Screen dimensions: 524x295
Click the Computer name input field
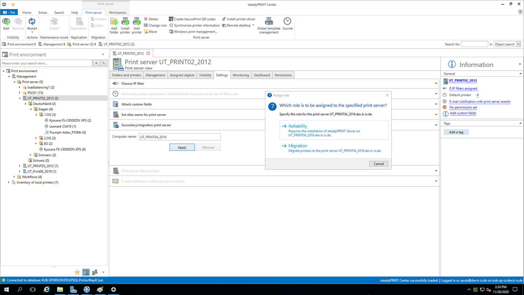pyautogui.click(x=180, y=137)
